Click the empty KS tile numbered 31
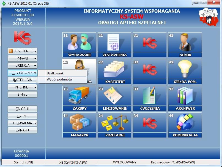Viewport: 222px width, 167px height. click(150, 45)
